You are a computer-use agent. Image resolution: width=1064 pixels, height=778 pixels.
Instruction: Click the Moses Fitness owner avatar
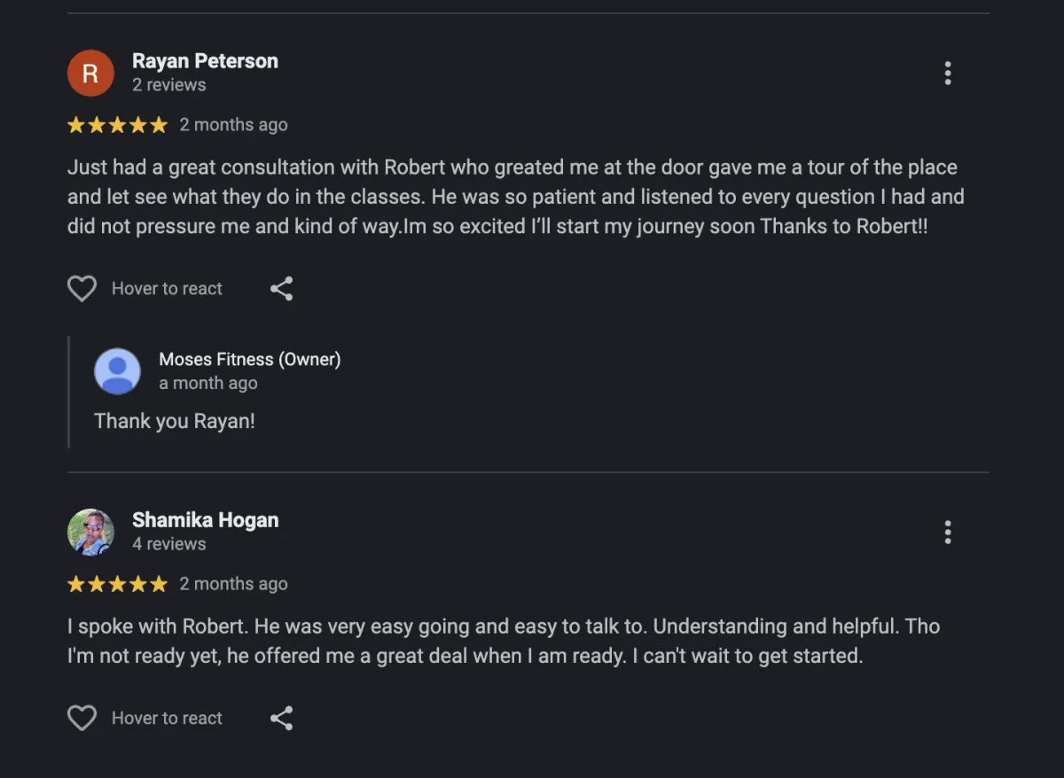117,371
